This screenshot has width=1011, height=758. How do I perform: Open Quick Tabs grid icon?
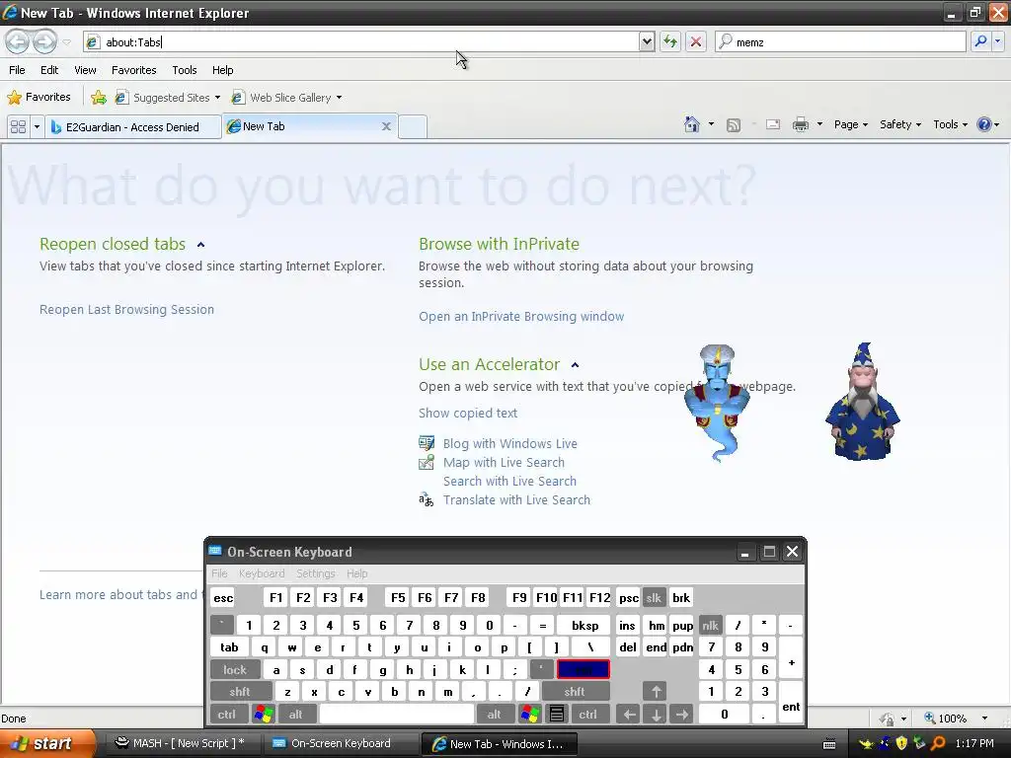coord(18,127)
